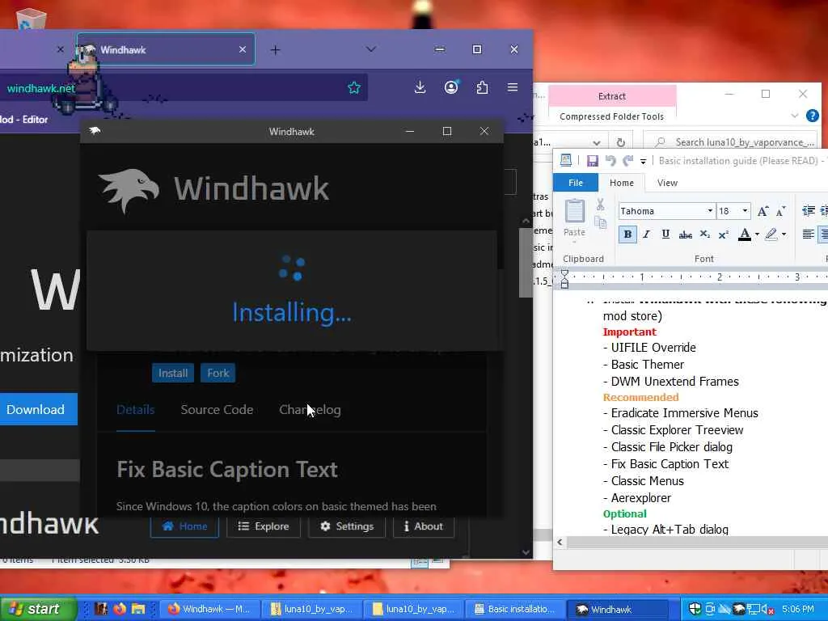The height and width of the screenshot is (621, 828).
Task: Click the Fork button for the mod
Action: (218, 373)
